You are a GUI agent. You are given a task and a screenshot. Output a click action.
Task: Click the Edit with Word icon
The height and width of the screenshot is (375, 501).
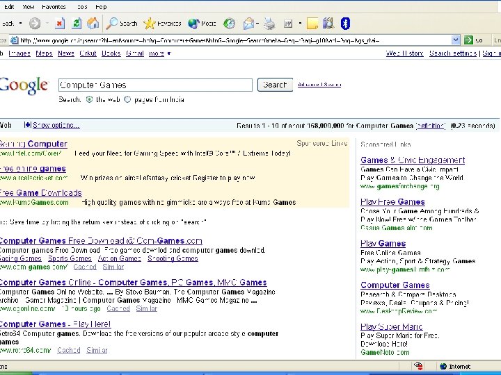click(x=288, y=24)
